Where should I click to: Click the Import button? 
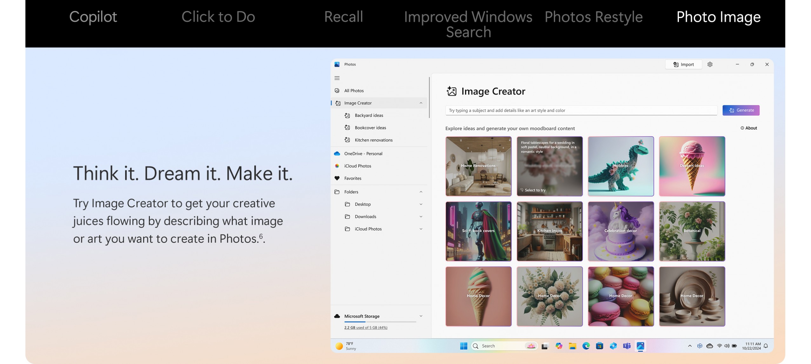(684, 64)
